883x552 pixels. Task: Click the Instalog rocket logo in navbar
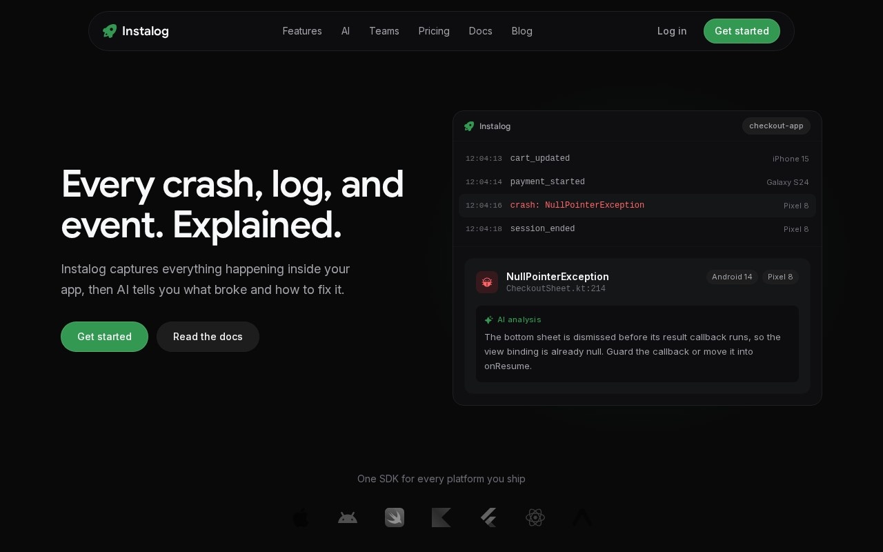[x=110, y=31]
